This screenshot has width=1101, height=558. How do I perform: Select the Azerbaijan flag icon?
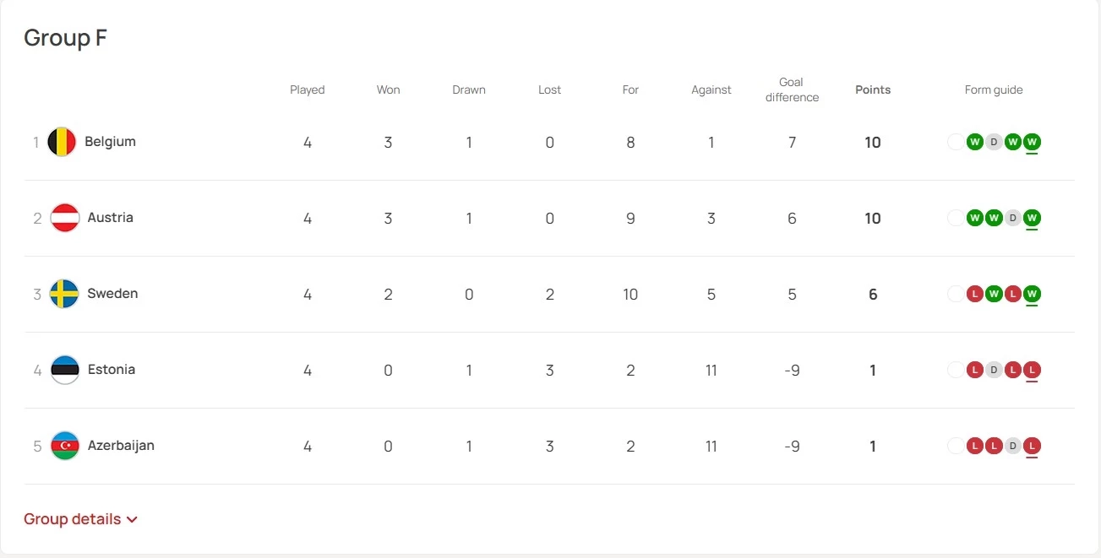tap(65, 446)
